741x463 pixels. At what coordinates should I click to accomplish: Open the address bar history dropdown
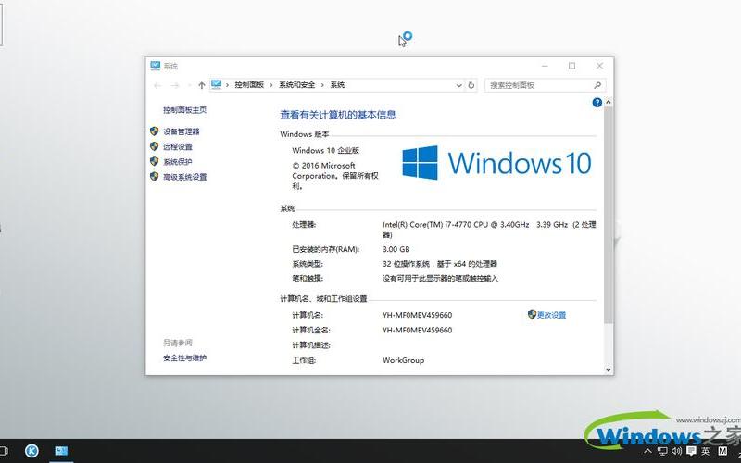[458, 85]
